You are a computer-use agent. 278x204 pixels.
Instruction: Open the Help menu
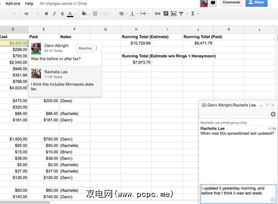click(x=29, y=3)
